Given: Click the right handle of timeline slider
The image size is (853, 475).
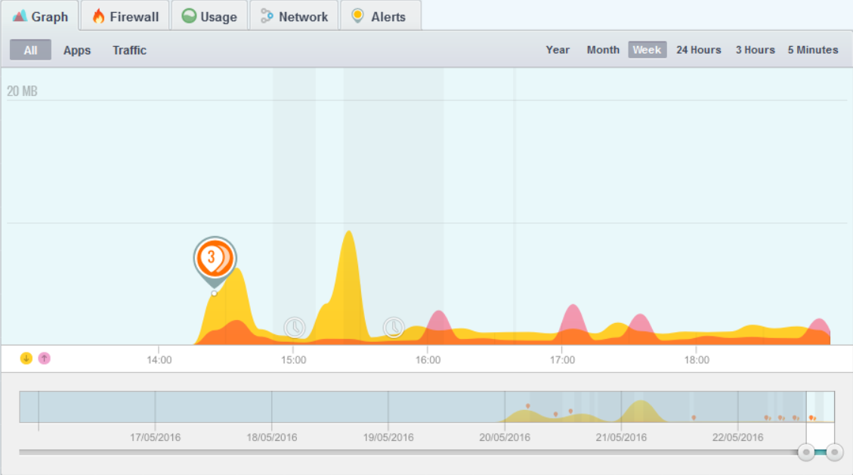Looking at the screenshot, I should click(834, 452).
